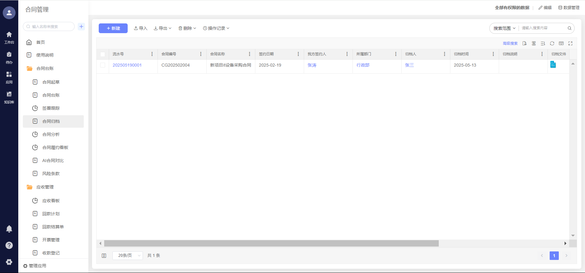Click the plus icon beside sidebar search
The height and width of the screenshot is (273, 585).
click(81, 26)
